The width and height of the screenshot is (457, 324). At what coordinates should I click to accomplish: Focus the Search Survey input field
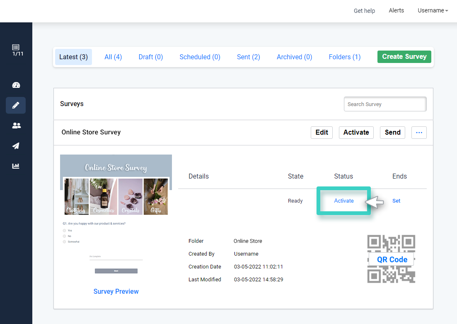click(x=385, y=104)
